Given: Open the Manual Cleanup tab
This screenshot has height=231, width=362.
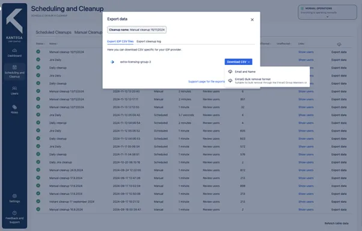Looking at the screenshot, I should tap(88, 32).
